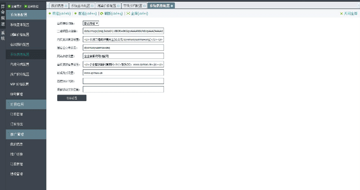Click the 后退 (back) arrow icon

tap(50, 13)
